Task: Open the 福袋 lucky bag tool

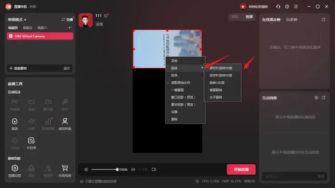Action: pyautogui.click(x=14, y=124)
